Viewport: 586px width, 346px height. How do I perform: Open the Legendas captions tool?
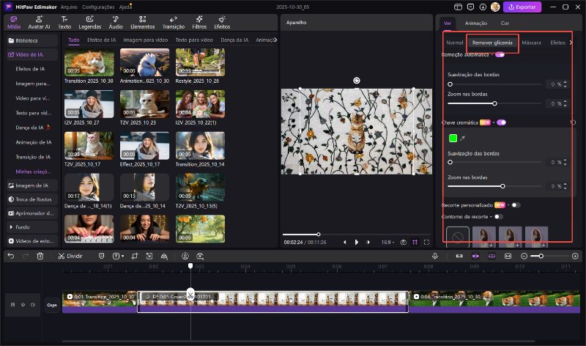(x=89, y=23)
